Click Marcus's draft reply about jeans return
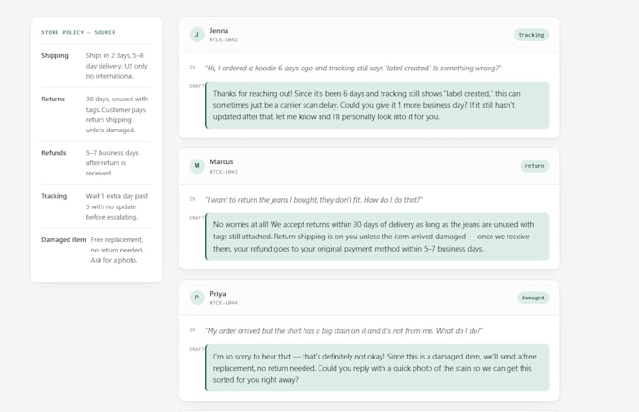This screenshot has height=412, width=639. coord(377,237)
